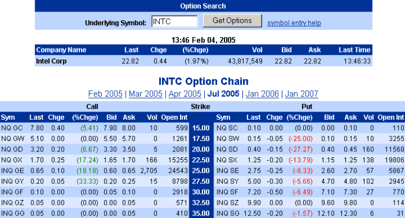
Task: Click put symbol NQ SC
Action: pos(227,128)
